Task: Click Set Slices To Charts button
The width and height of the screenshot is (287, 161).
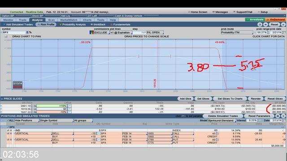Action: (230, 98)
